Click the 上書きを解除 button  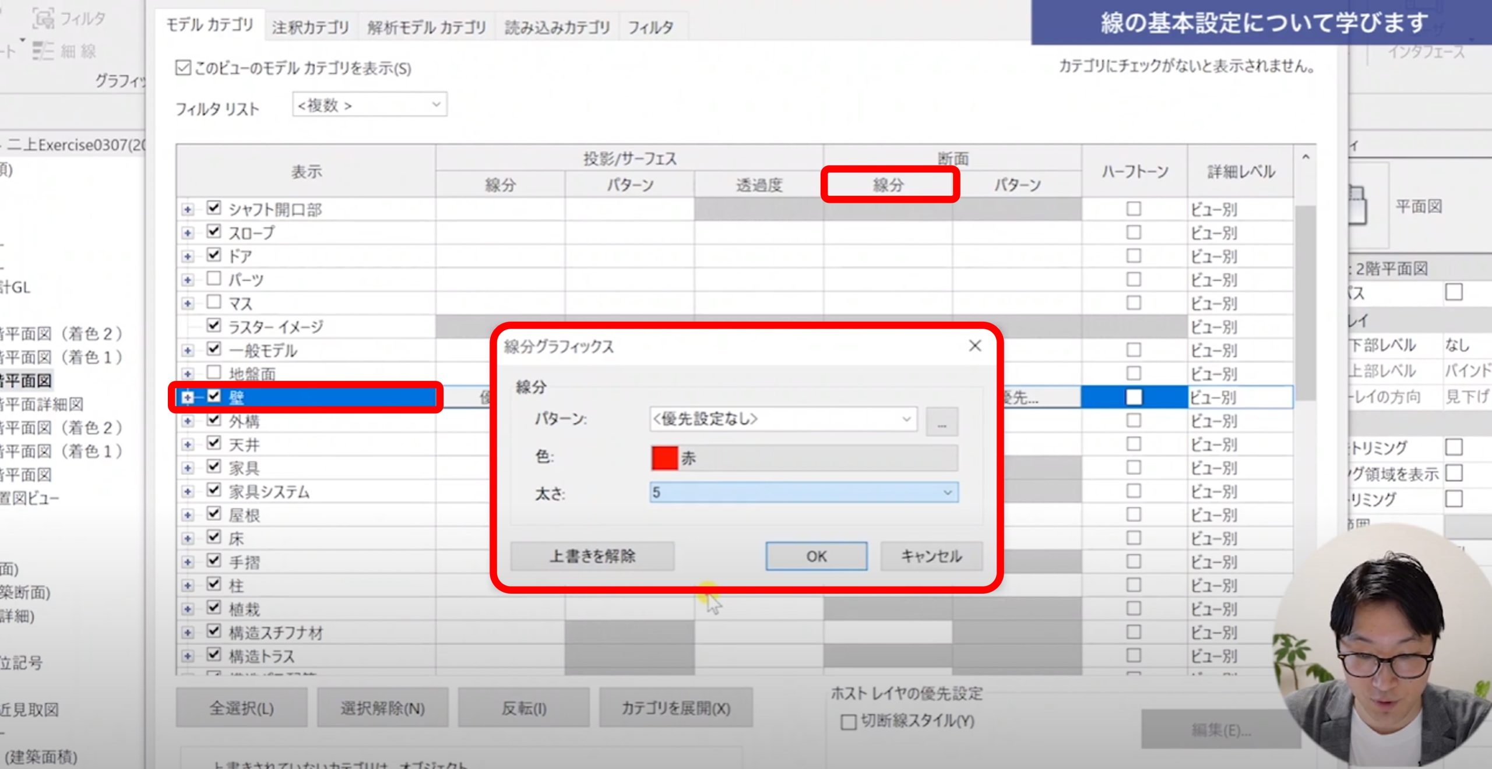tap(592, 556)
